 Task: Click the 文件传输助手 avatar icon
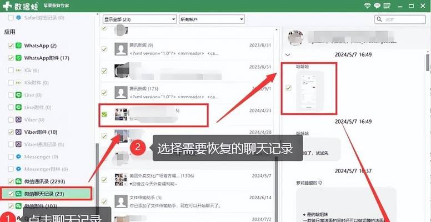121,201
